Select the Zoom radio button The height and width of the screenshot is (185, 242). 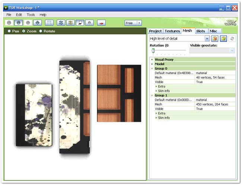point(24,31)
